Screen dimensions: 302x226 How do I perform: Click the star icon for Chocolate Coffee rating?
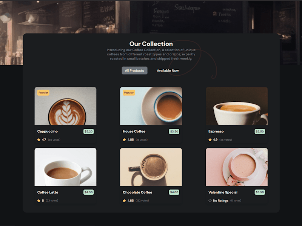click(124, 201)
